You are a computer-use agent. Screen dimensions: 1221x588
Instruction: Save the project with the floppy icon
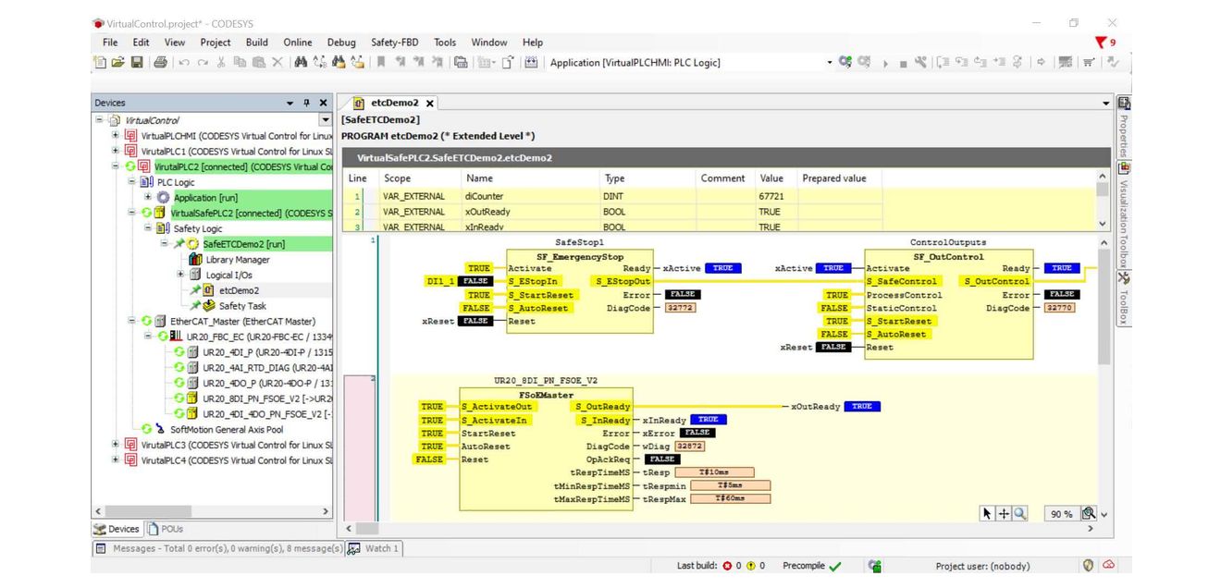point(137,63)
